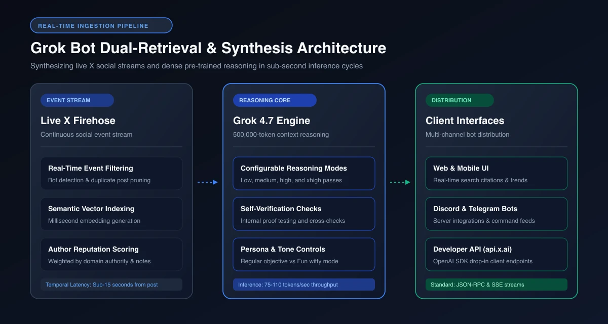Image resolution: width=608 pixels, height=324 pixels.
Task: Click "Server integrations & command feeds" text
Action: (484, 221)
